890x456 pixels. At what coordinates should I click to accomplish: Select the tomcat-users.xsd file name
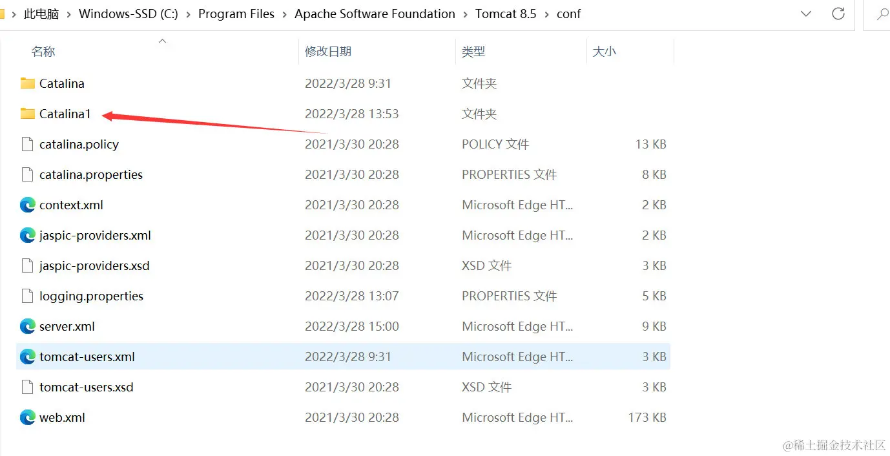87,387
